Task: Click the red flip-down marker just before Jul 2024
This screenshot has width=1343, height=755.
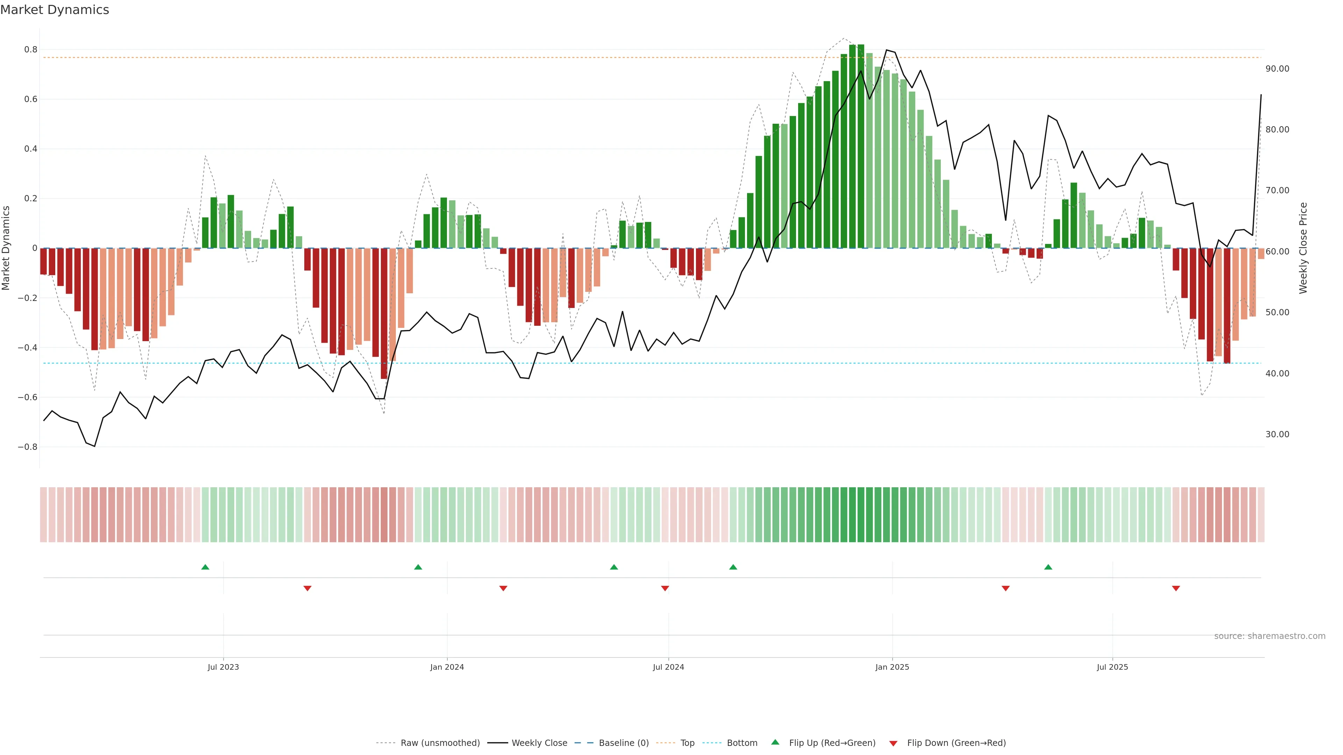Action: pos(665,588)
